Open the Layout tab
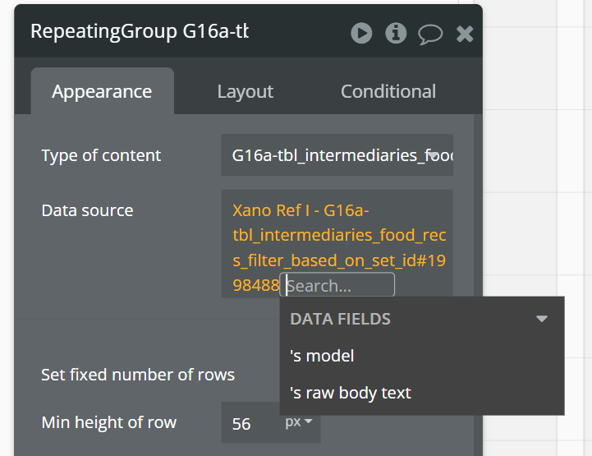Screen dimensions: 592x456 245,91
